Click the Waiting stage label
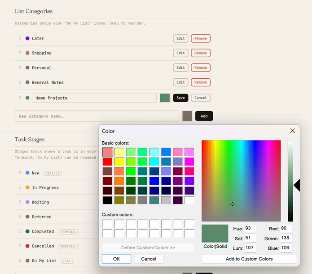This screenshot has width=312, height=274. point(40,202)
